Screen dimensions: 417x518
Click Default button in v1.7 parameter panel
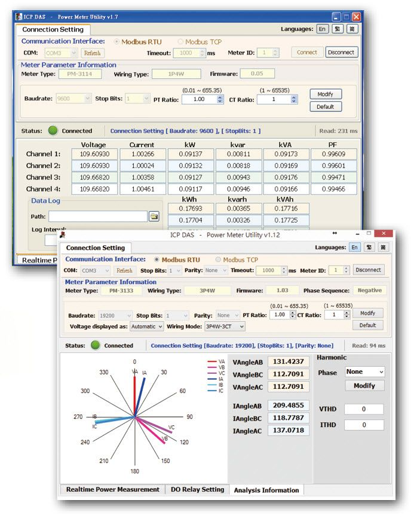[325, 106]
